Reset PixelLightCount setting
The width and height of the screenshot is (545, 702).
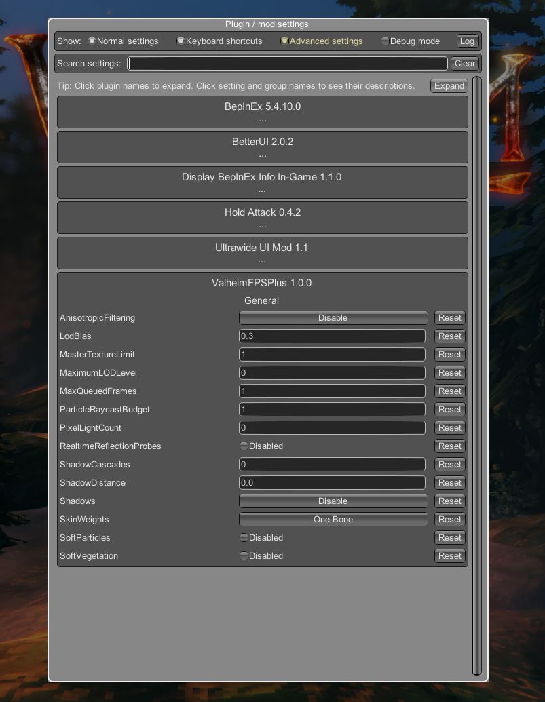click(x=449, y=428)
